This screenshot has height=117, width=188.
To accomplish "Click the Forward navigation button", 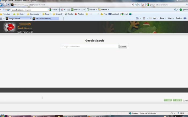I will pos(5,5).
